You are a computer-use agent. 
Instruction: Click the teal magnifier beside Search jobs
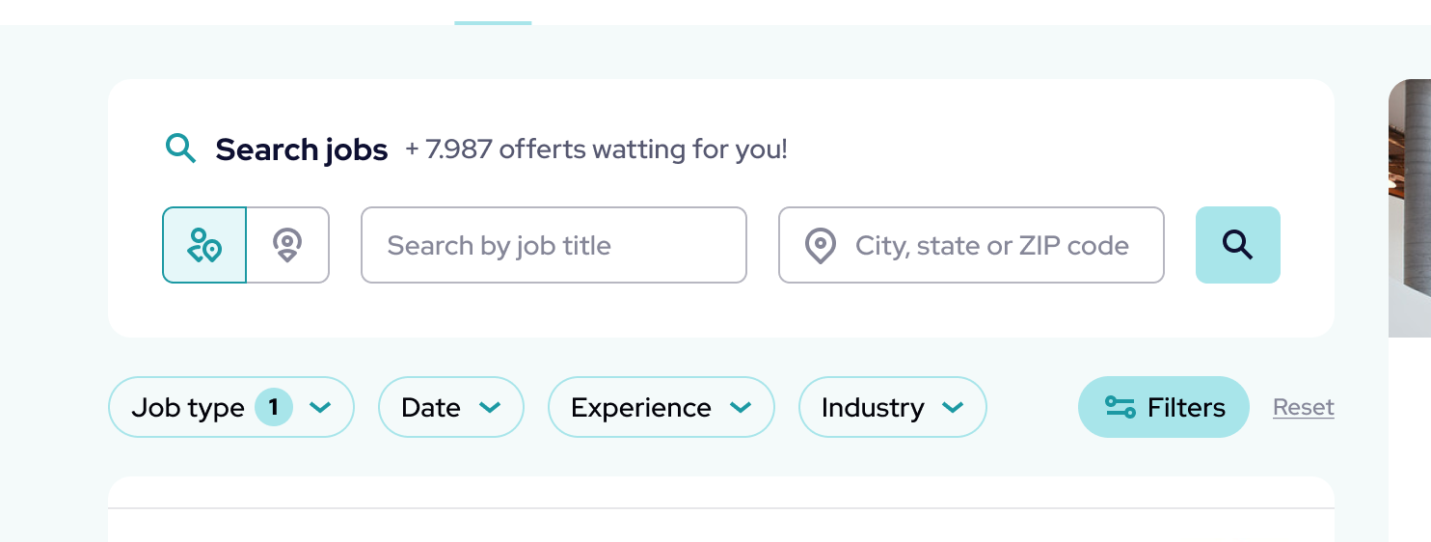point(180,149)
